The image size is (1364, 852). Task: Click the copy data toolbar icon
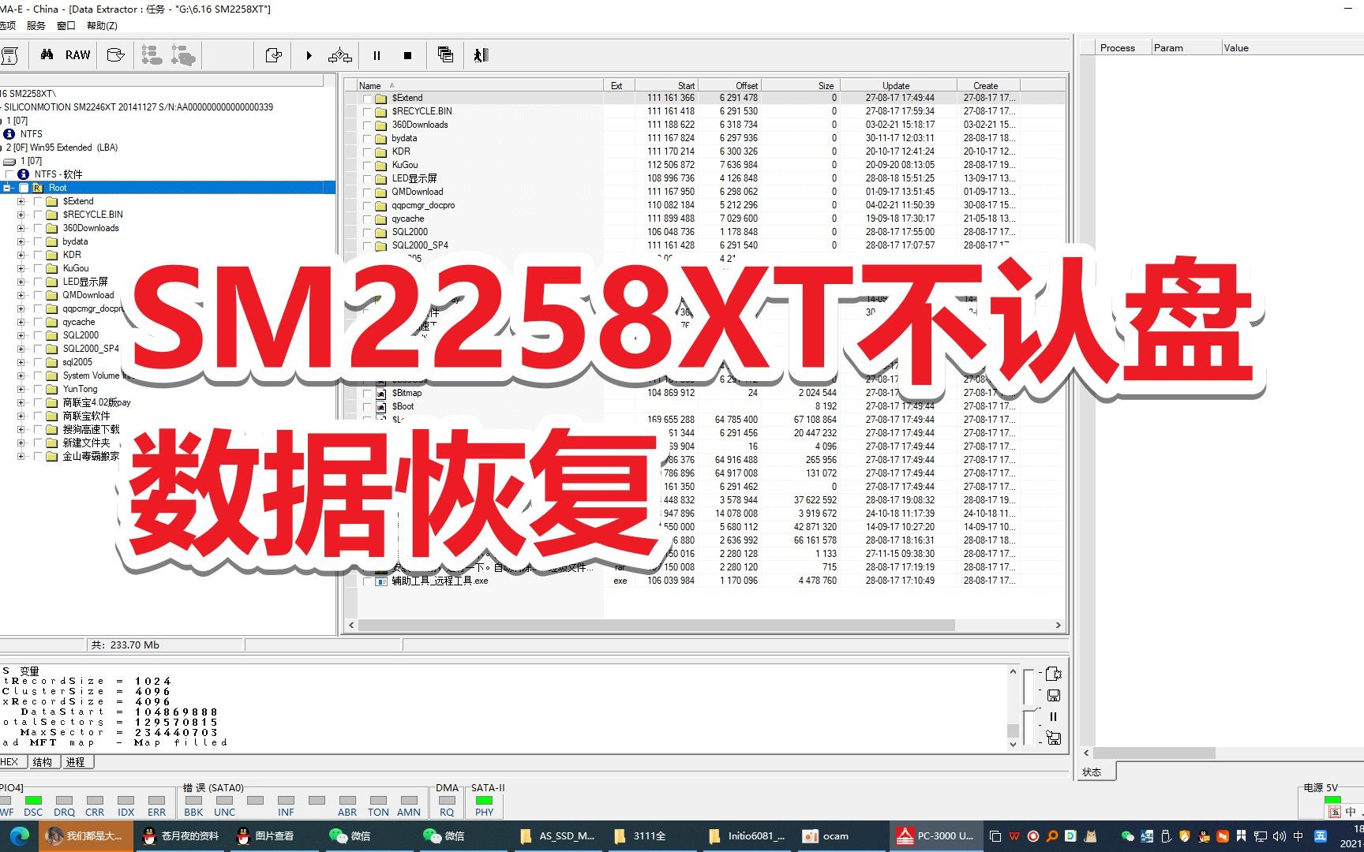[444, 55]
